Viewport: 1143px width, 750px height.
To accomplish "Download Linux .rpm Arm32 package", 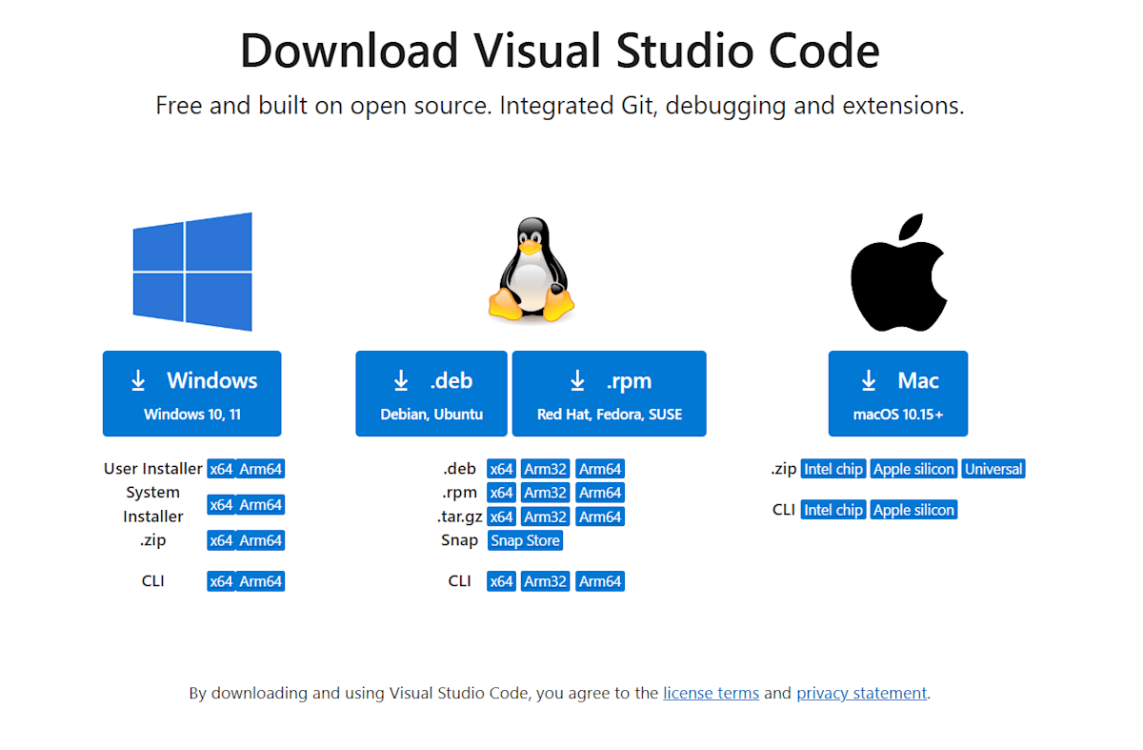I will pos(546,493).
